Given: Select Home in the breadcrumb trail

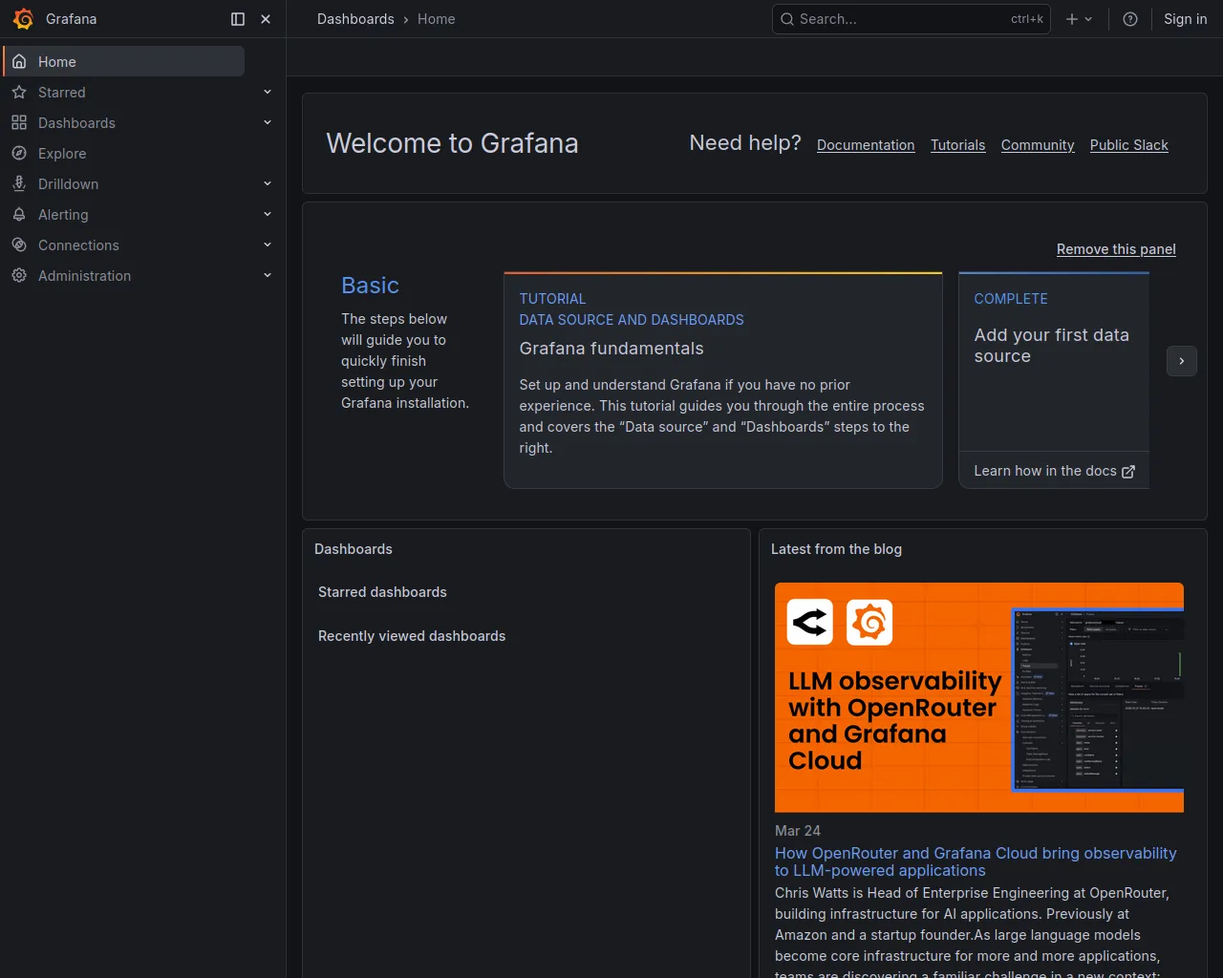Looking at the screenshot, I should coord(436,18).
